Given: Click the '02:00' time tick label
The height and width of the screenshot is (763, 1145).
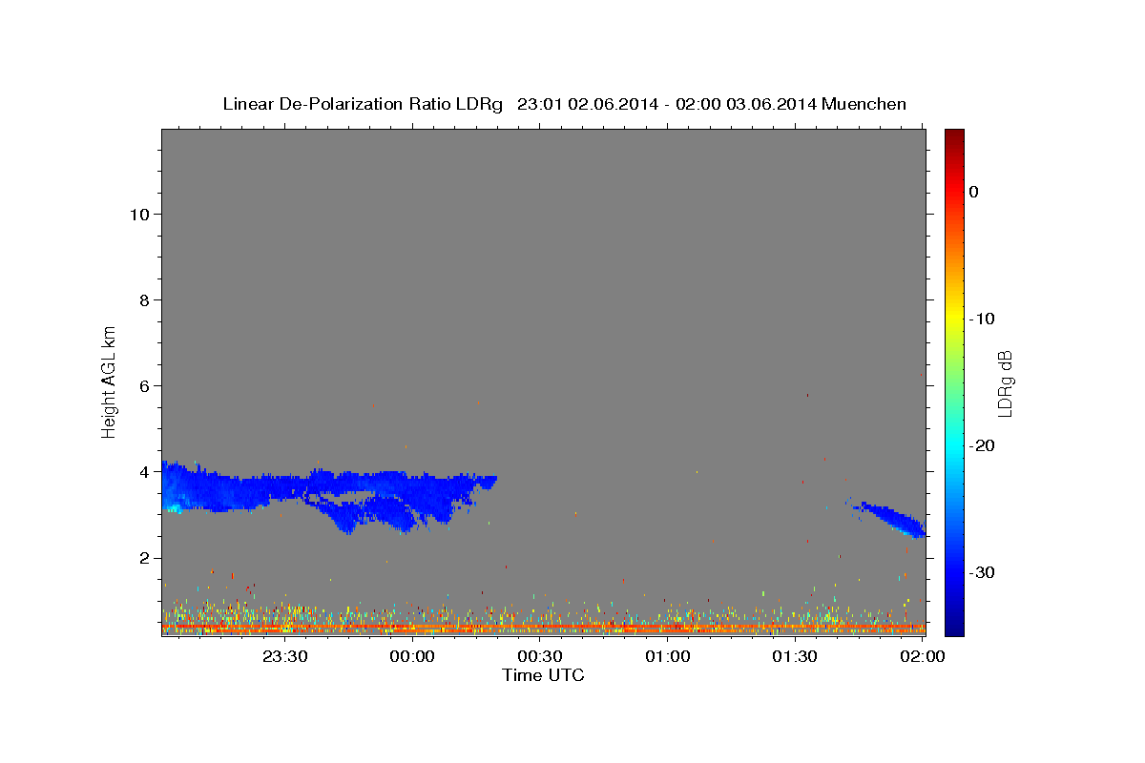Looking at the screenshot, I should click(x=923, y=656).
